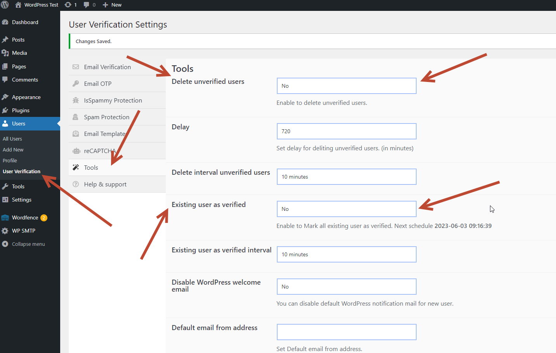Click the Dashboard gauge icon
The width and height of the screenshot is (556, 353).
[5, 22]
